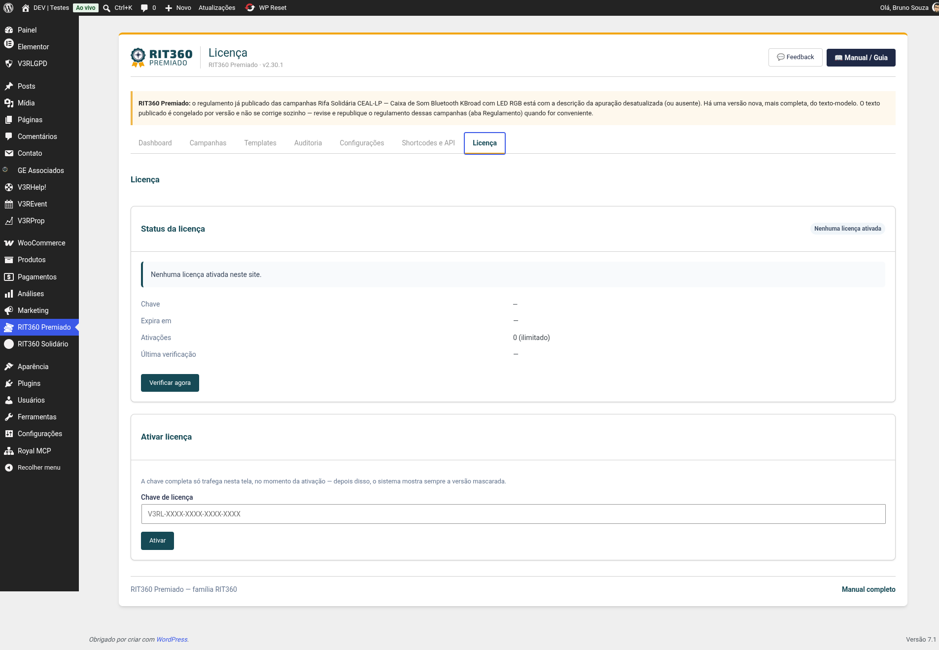The height and width of the screenshot is (650, 939).
Task: Click the Páginas icon in sidebar
Action: pos(9,120)
